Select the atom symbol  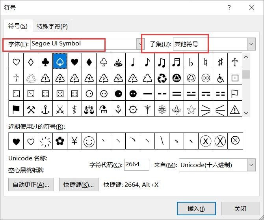[162, 109]
